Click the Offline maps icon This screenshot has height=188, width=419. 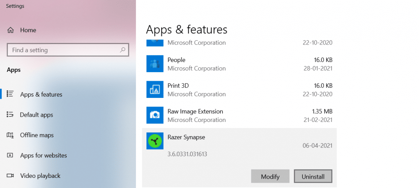point(10,135)
